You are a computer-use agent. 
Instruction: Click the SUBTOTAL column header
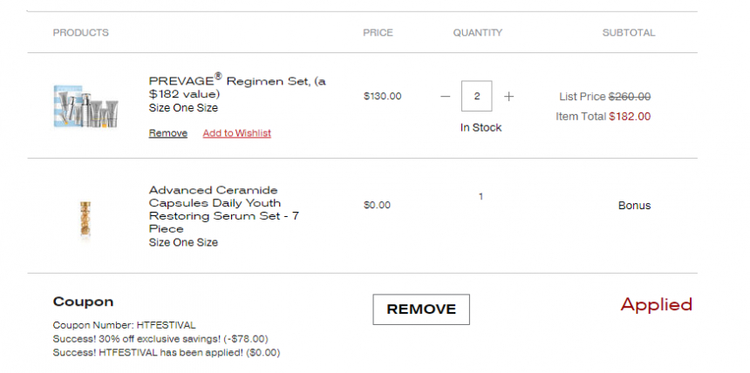coord(629,32)
